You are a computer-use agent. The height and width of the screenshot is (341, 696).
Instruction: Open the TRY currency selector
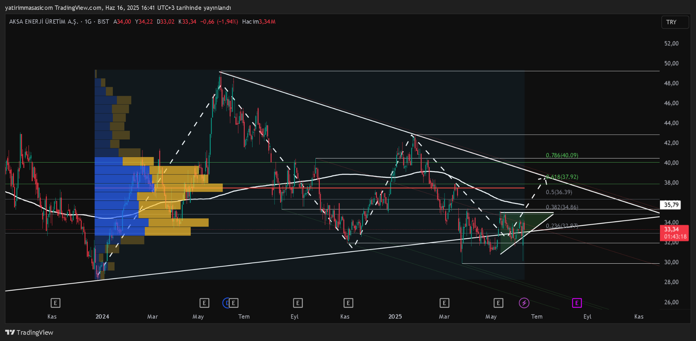tap(675, 22)
